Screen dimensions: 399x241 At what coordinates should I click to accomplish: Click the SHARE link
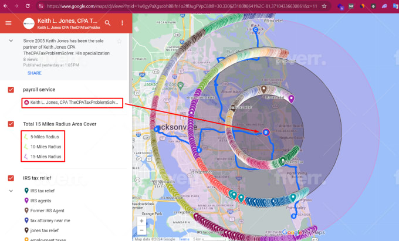click(35, 73)
